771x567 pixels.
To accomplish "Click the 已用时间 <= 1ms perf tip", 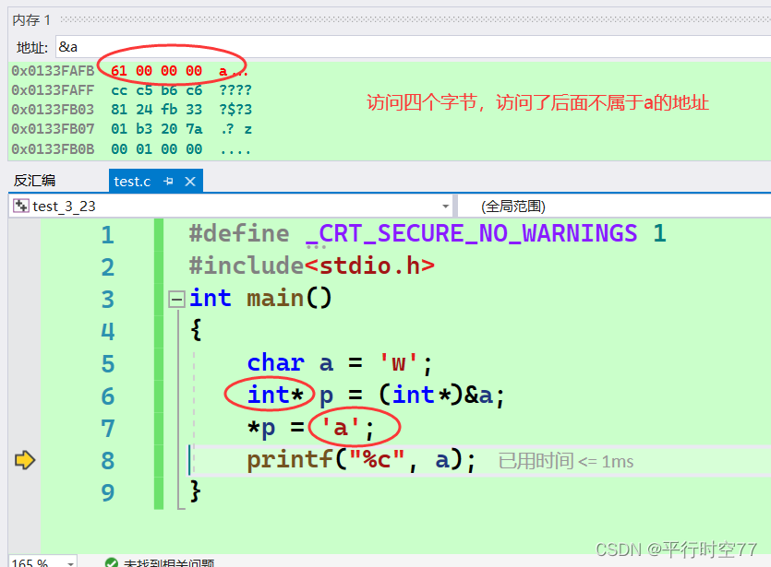I will (566, 462).
